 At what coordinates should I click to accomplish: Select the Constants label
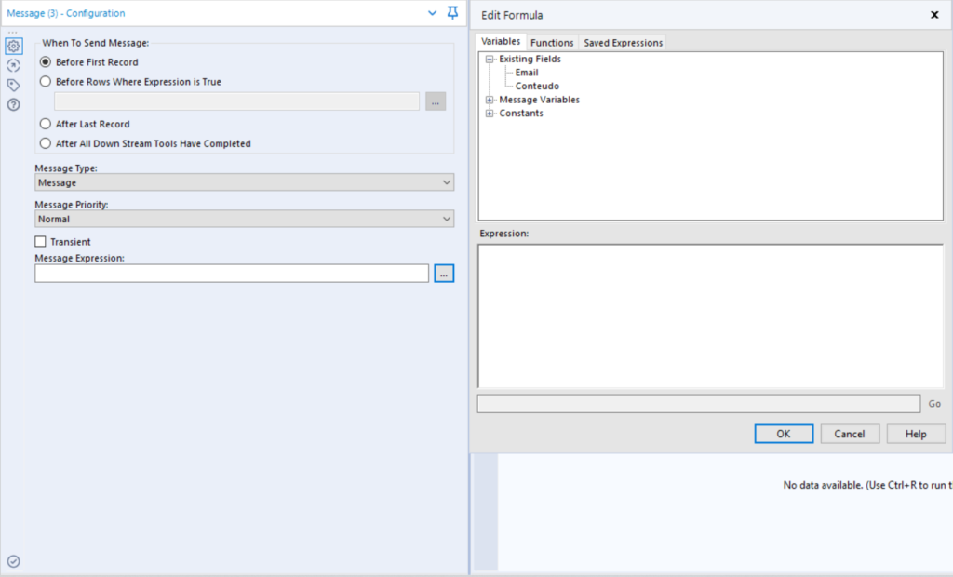pyautogui.click(x=521, y=114)
